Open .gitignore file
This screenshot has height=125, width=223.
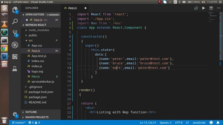pyautogui.click(x=35, y=87)
